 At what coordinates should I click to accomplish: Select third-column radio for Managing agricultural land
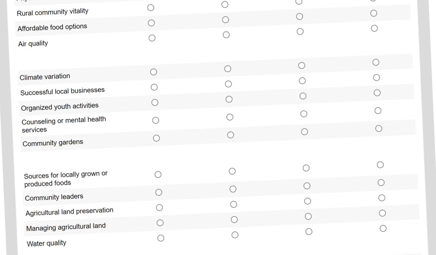point(308,216)
